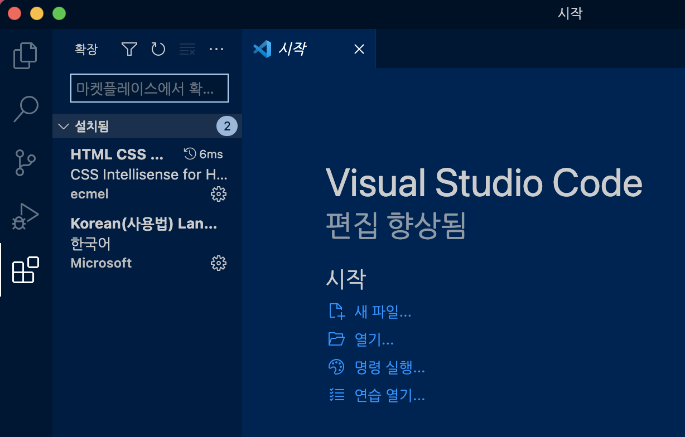685x437 pixels.
Task: Click VS Code logo on 시작 tab
Action: 262,49
